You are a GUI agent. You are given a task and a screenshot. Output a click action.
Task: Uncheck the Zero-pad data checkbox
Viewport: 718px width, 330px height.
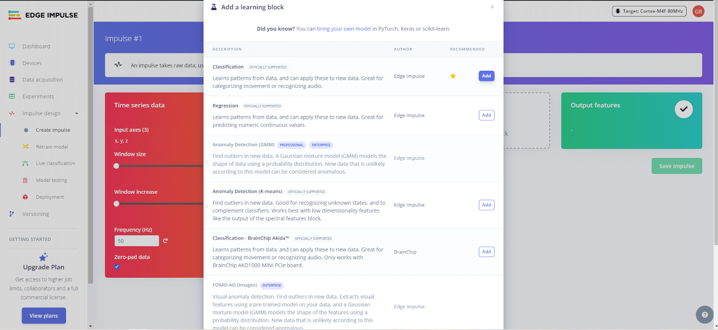[x=117, y=266]
